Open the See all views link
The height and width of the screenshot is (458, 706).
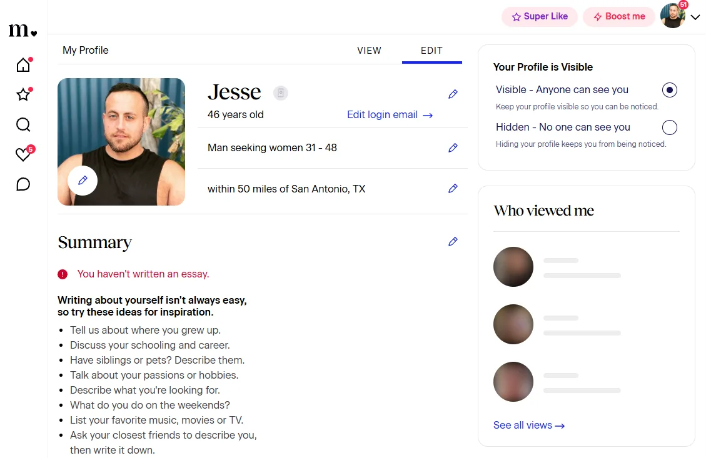[528, 425]
